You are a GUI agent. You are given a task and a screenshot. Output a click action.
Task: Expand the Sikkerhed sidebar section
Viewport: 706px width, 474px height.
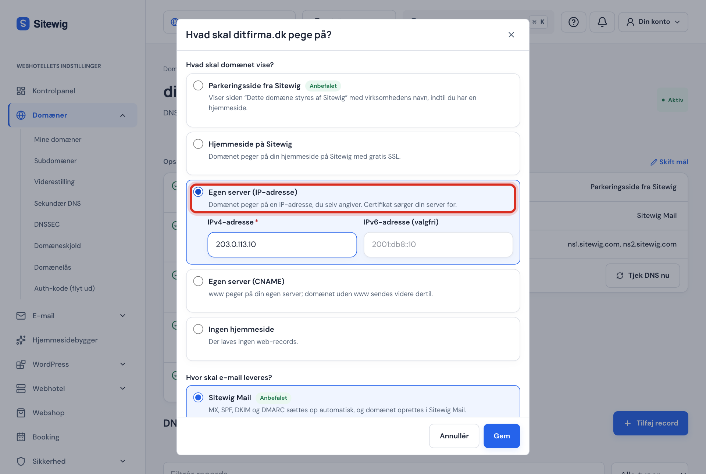[123, 461]
